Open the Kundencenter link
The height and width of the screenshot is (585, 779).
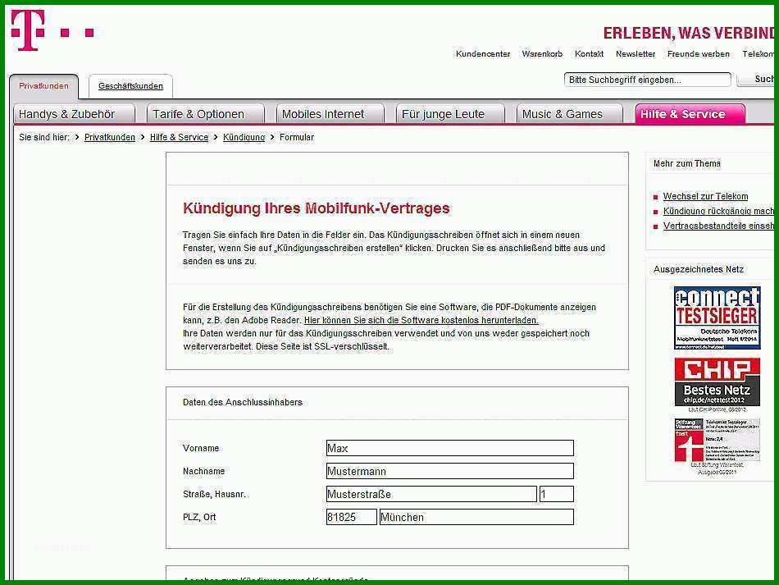point(483,53)
